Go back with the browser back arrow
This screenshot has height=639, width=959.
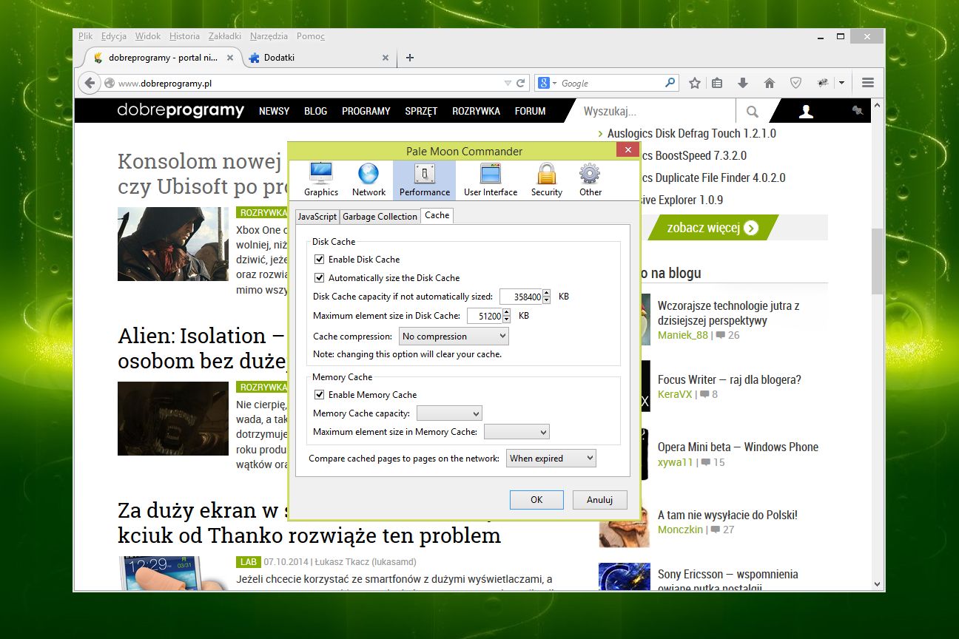pos(89,84)
